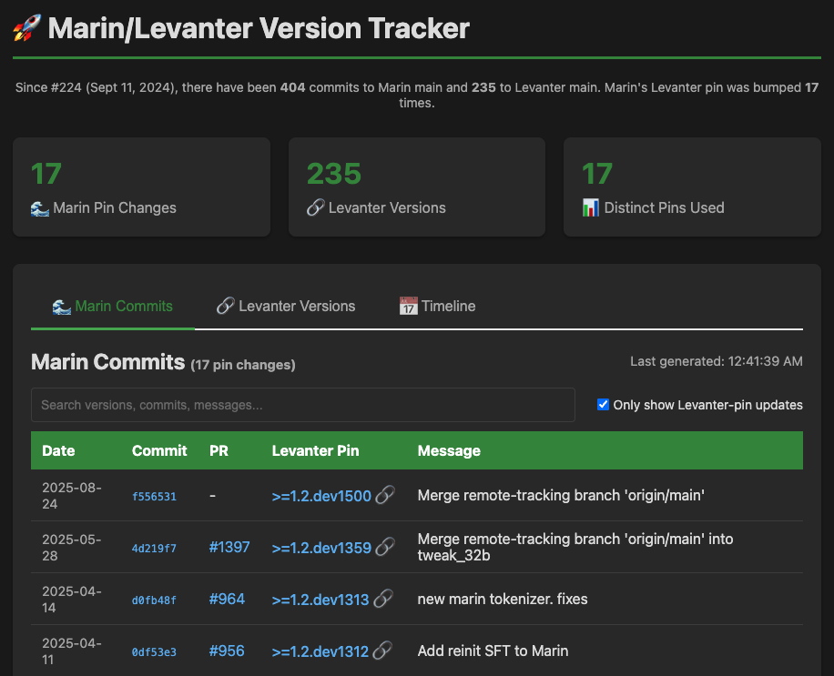Switch to the Levanter Versions tab

tap(286, 307)
